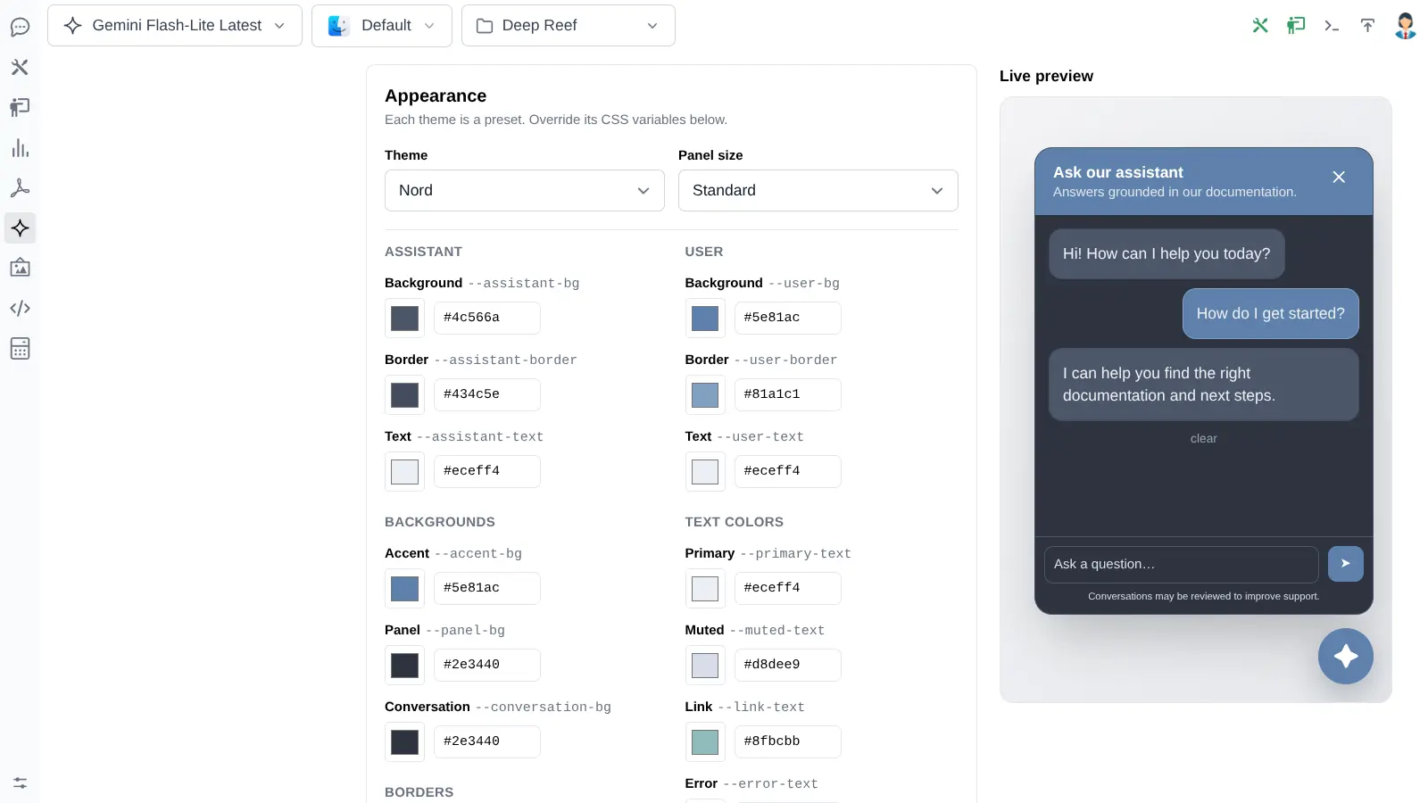Click the Appearance section heading
The image size is (1428, 803).
[x=436, y=96]
